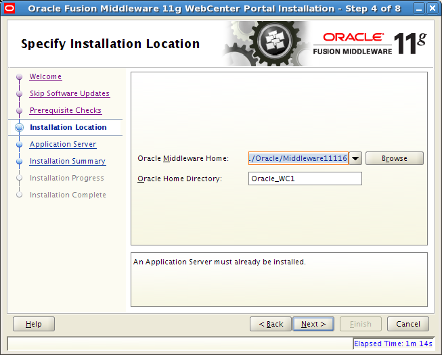Click the Oracle Middleware Home label

tap(183, 158)
